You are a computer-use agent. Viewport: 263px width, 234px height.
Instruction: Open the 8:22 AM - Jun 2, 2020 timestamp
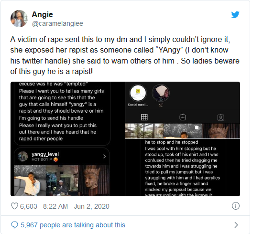pyautogui.click(x=76, y=206)
